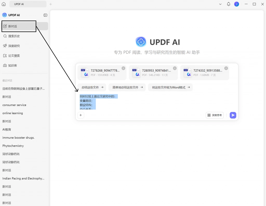Click the 总结这些文件 suggestion button
266x206 pixels.
pos(92,87)
